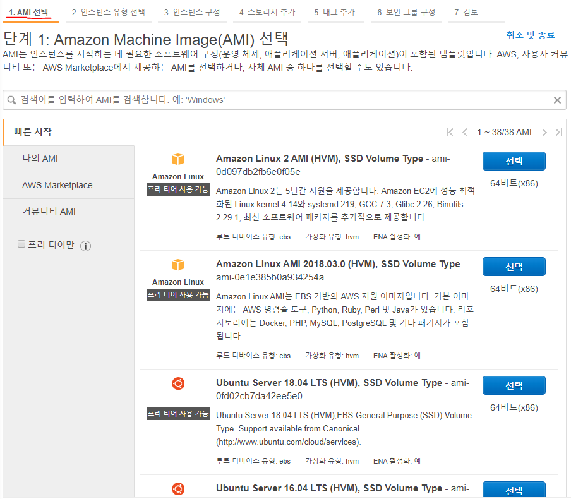This screenshot has height=499, width=571.
Task: Click page heading 단계 1: Amazon Machine Image(AMI) 선택
Action: [146, 39]
